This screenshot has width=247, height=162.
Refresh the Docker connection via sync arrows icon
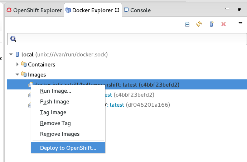[x=199, y=24]
